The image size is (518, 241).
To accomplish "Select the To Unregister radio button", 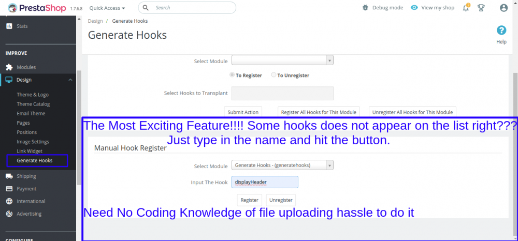I will pyautogui.click(x=274, y=75).
